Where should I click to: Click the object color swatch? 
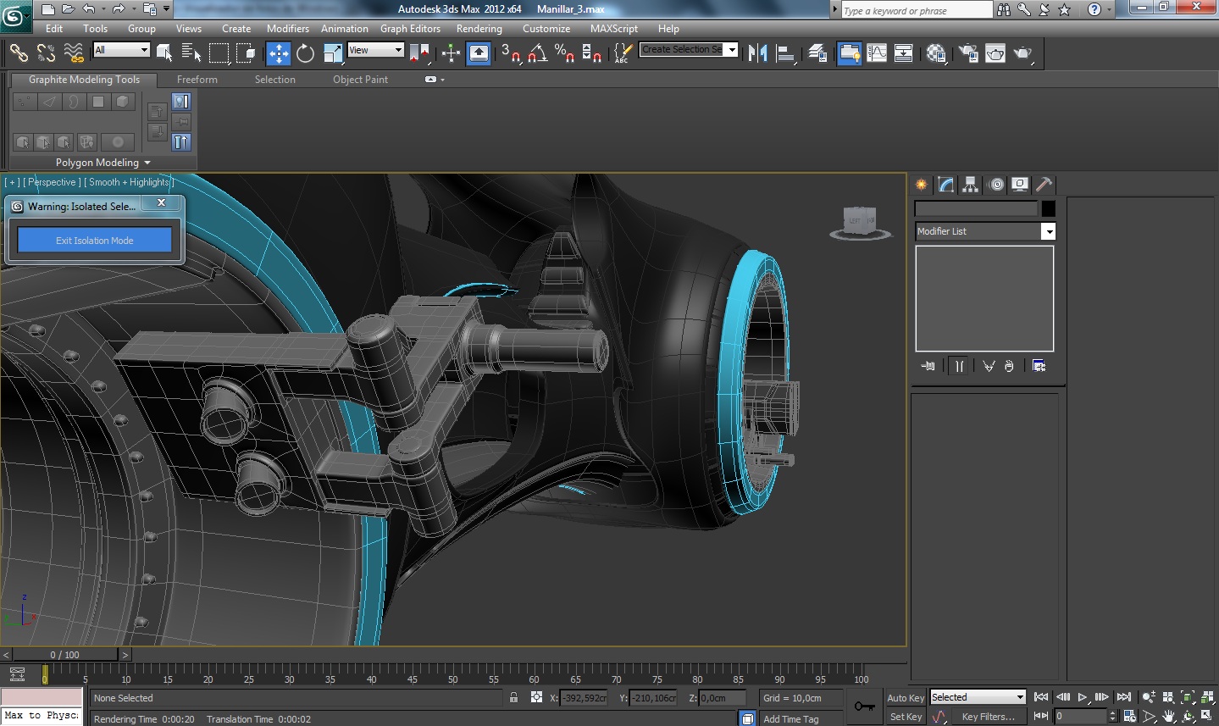[x=1049, y=208]
